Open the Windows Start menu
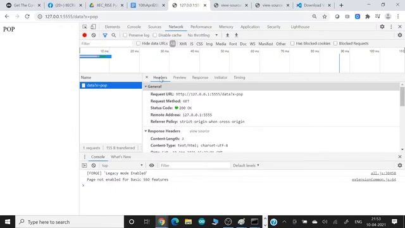Screen dimensions: 405x228 pyautogui.click(x=8, y=222)
